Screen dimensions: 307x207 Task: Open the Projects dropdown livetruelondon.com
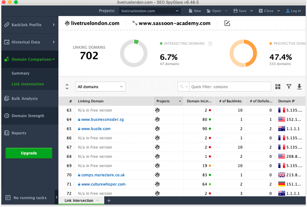point(150,11)
